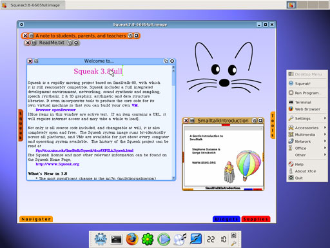Select 'About Xfce' in the Desktop Menu

pyautogui.click(x=307, y=171)
